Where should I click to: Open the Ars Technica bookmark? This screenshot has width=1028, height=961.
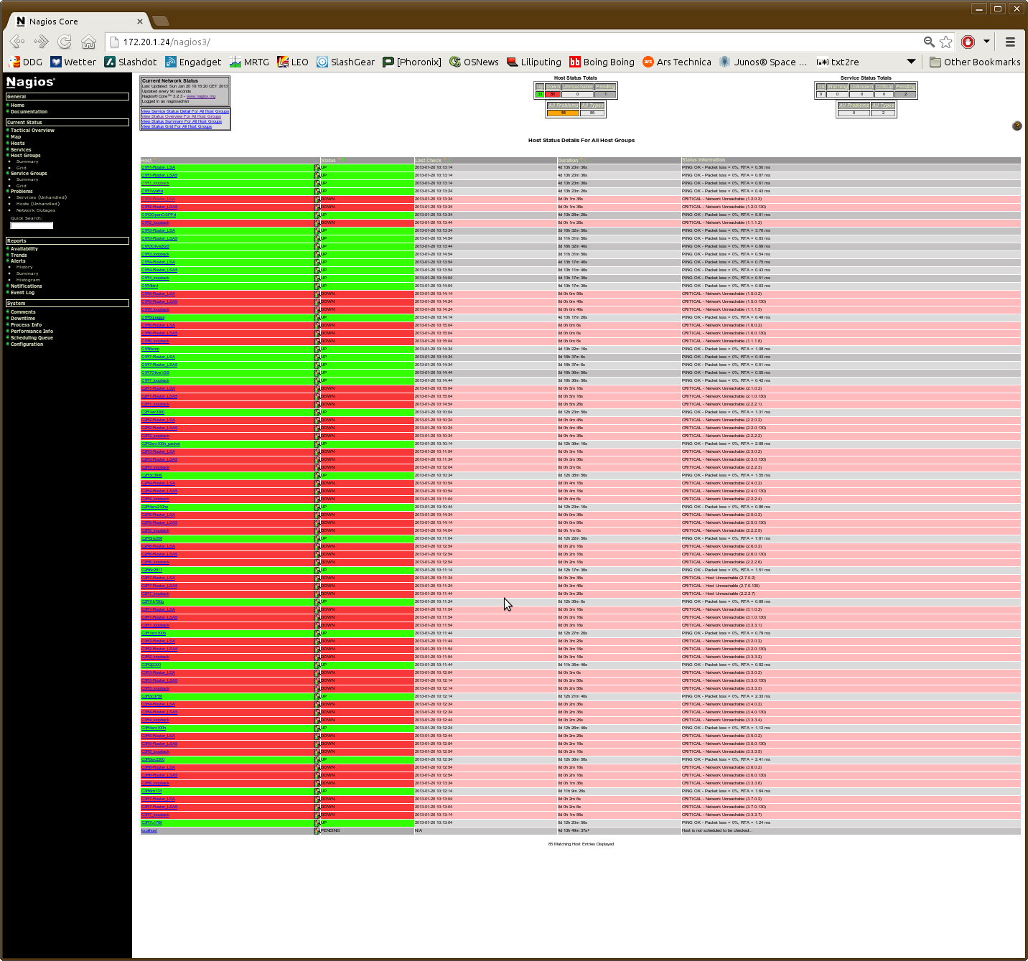coord(677,62)
